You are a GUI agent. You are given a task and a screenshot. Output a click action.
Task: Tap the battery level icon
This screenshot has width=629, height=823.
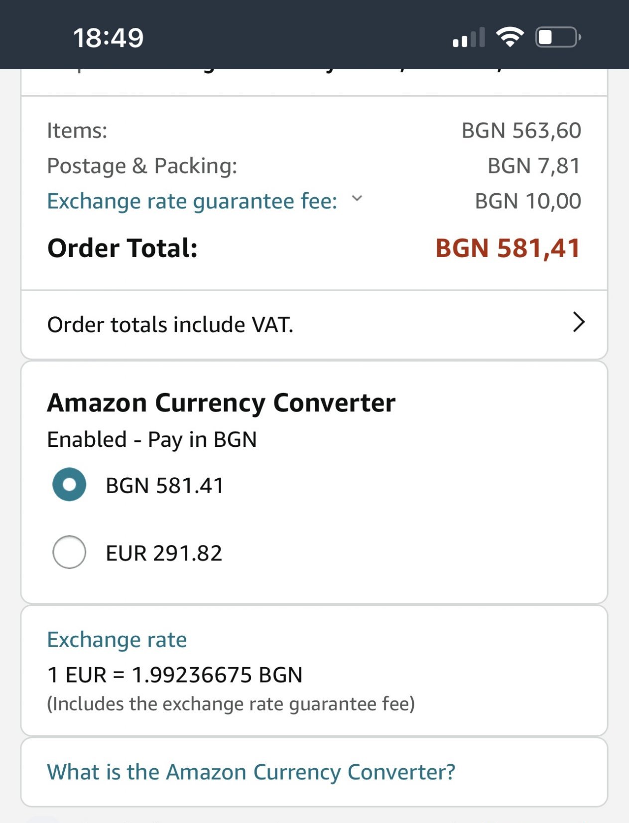558,37
